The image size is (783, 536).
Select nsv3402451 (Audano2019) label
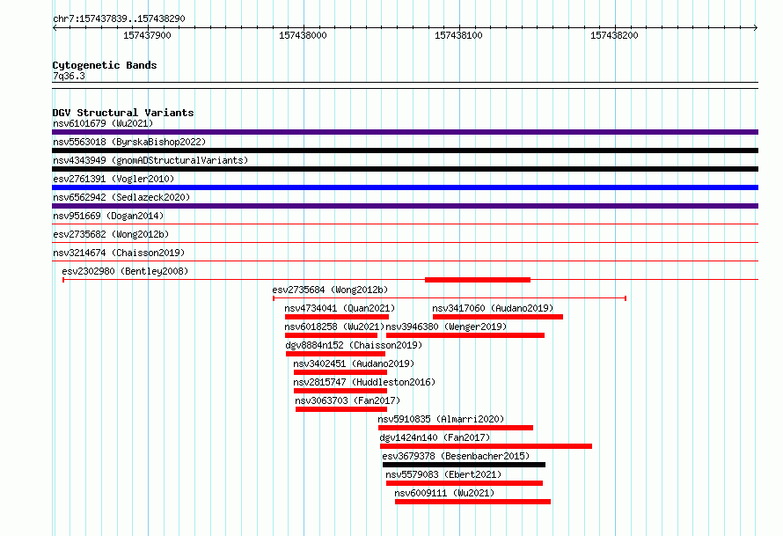click(354, 363)
